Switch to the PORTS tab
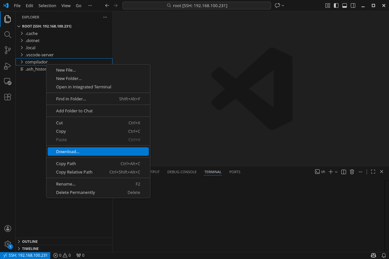389x259 pixels. [234, 172]
